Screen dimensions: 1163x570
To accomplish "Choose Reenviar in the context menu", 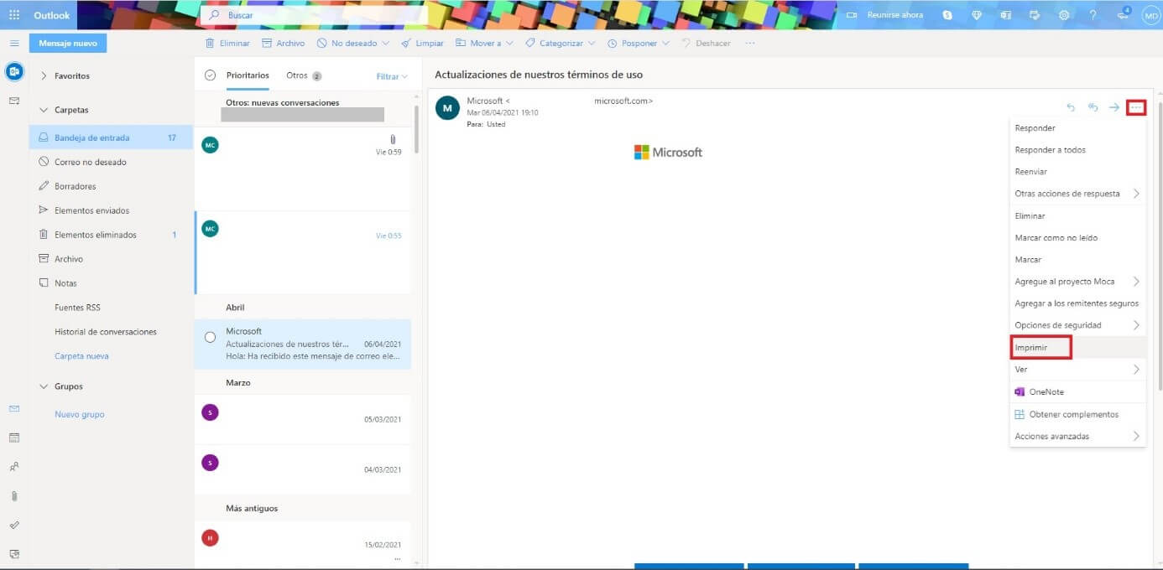I will [x=1077, y=172].
